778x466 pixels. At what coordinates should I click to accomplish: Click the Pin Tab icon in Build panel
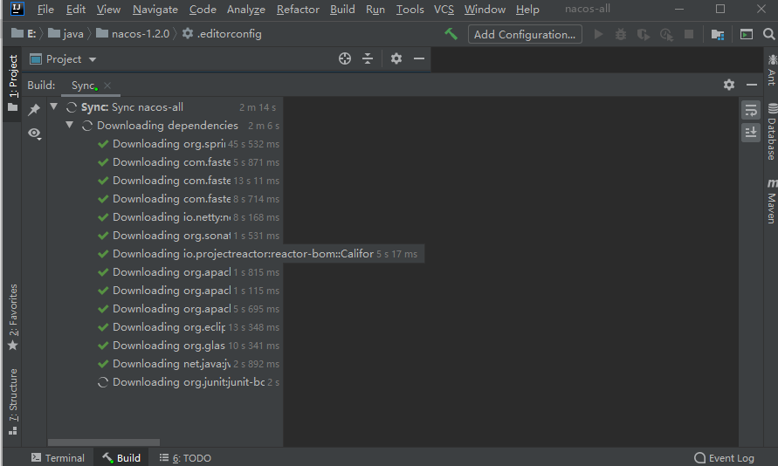coord(34,109)
